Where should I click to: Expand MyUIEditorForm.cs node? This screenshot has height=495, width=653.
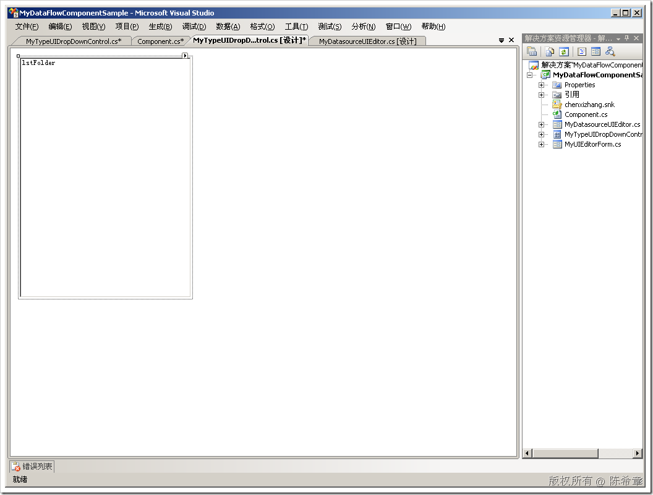point(542,145)
